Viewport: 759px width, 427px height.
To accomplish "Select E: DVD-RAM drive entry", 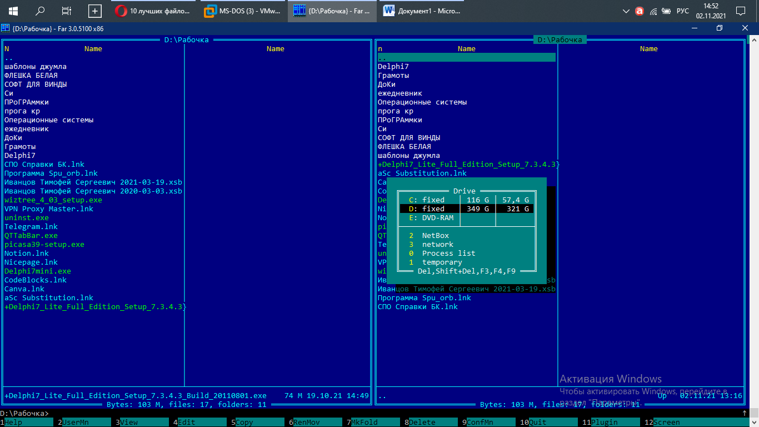I will click(467, 217).
